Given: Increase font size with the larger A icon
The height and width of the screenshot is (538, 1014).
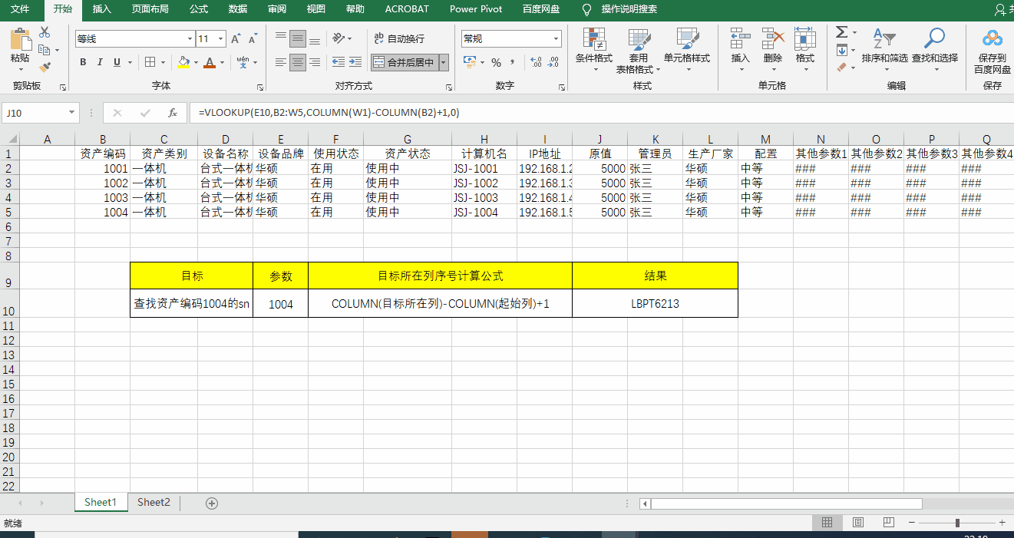Looking at the screenshot, I should 236,38.
